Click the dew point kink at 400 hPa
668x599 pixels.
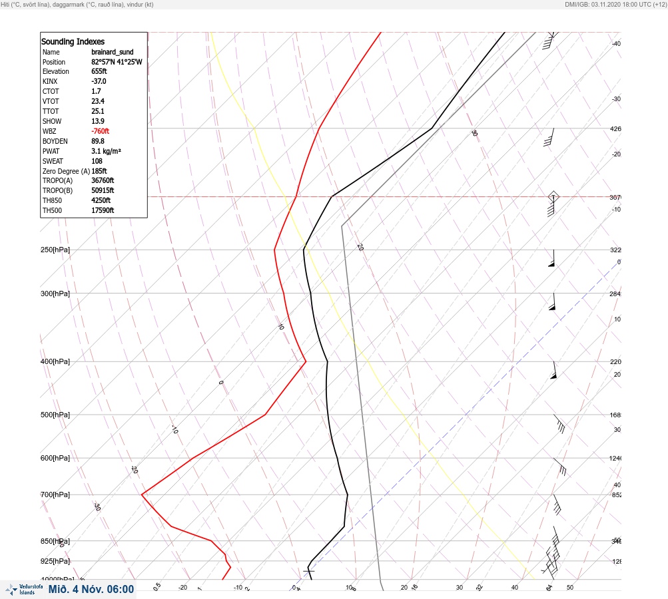306,361
